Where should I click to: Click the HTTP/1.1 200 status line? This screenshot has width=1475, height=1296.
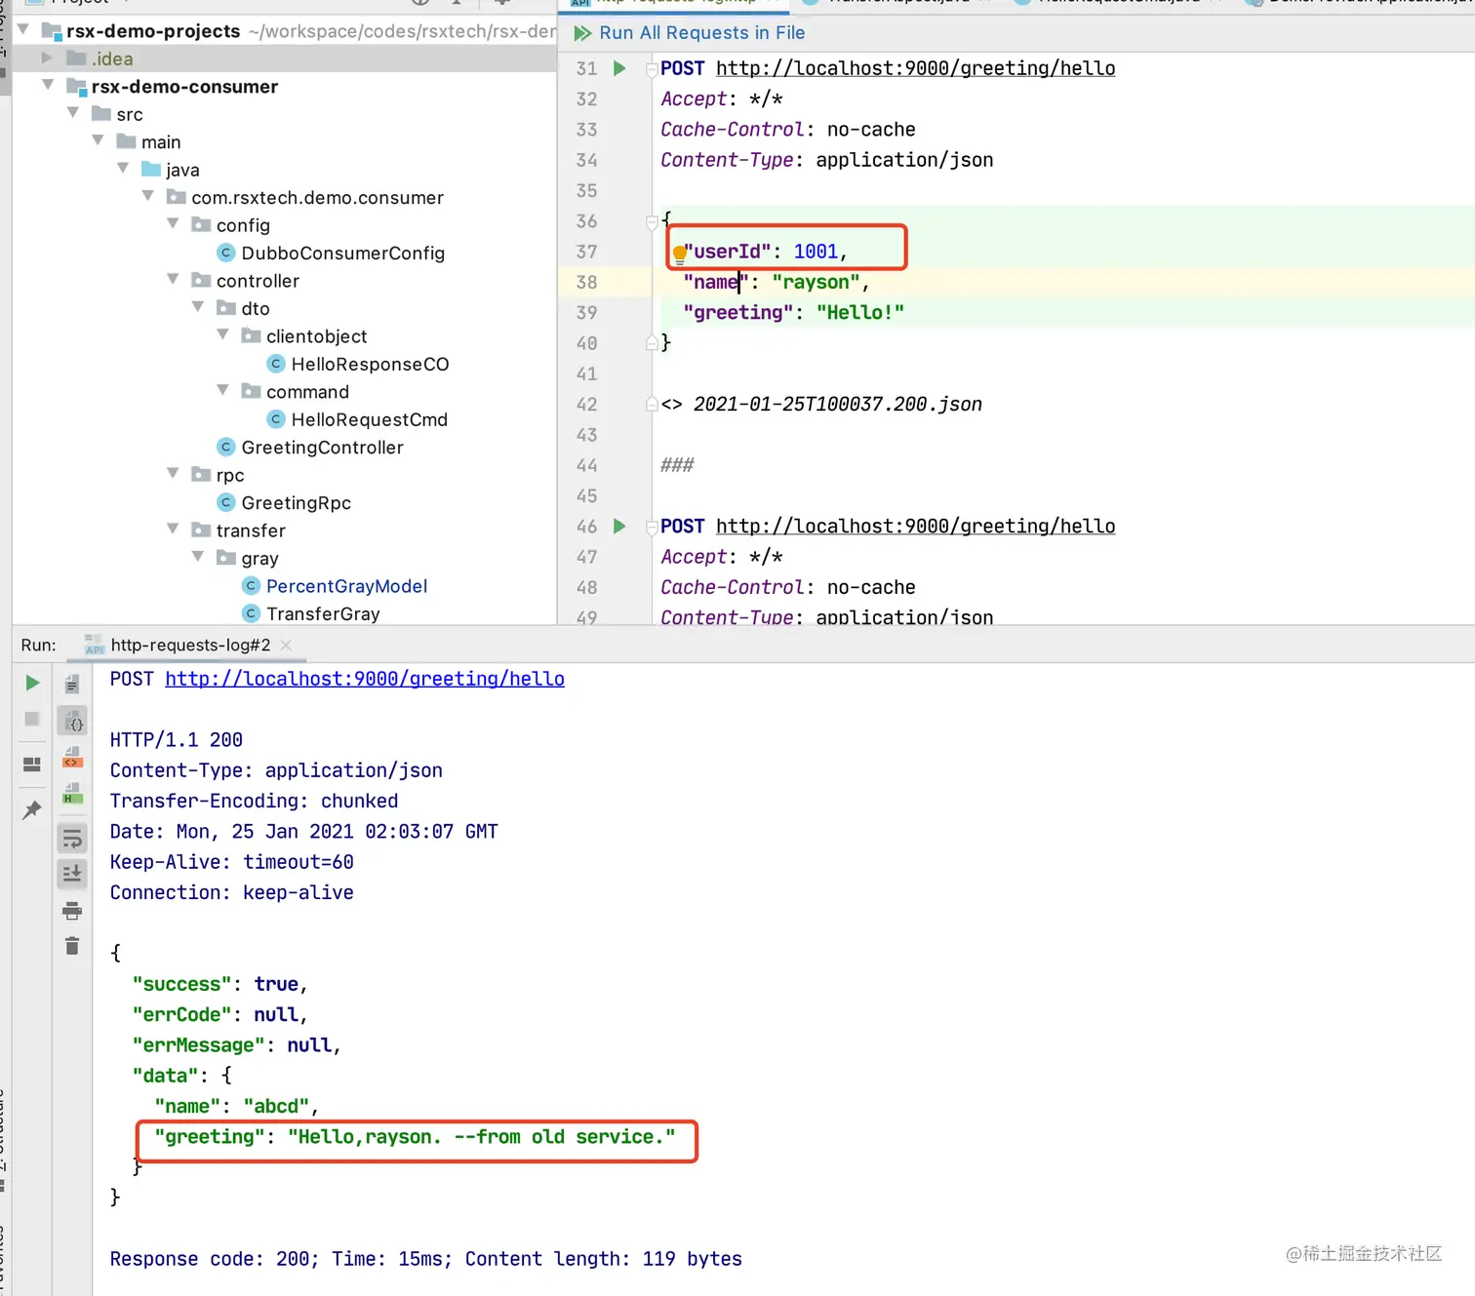[177, 740]
